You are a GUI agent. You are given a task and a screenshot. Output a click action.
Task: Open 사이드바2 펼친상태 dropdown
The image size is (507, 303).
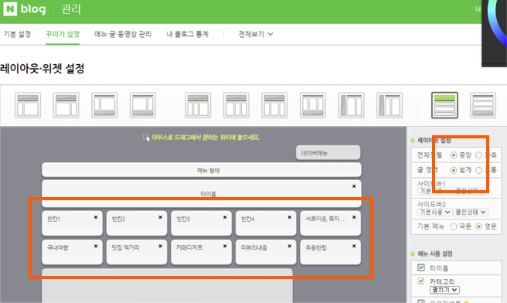tap(471, 212)
